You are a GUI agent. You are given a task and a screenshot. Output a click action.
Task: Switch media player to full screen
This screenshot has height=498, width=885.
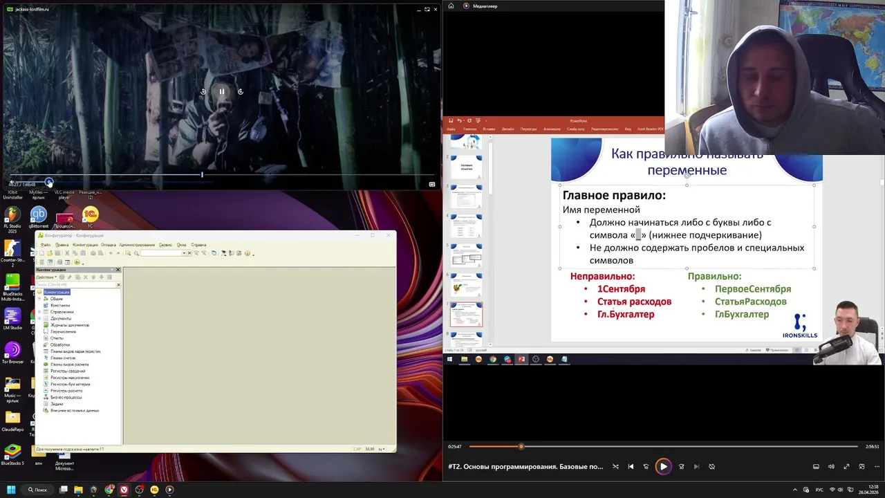click(846, 466)
